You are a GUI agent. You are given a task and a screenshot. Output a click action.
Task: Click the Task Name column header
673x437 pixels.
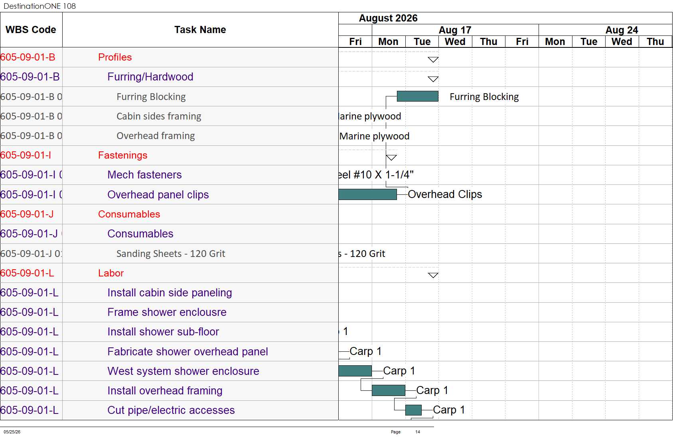click(200, 30)
